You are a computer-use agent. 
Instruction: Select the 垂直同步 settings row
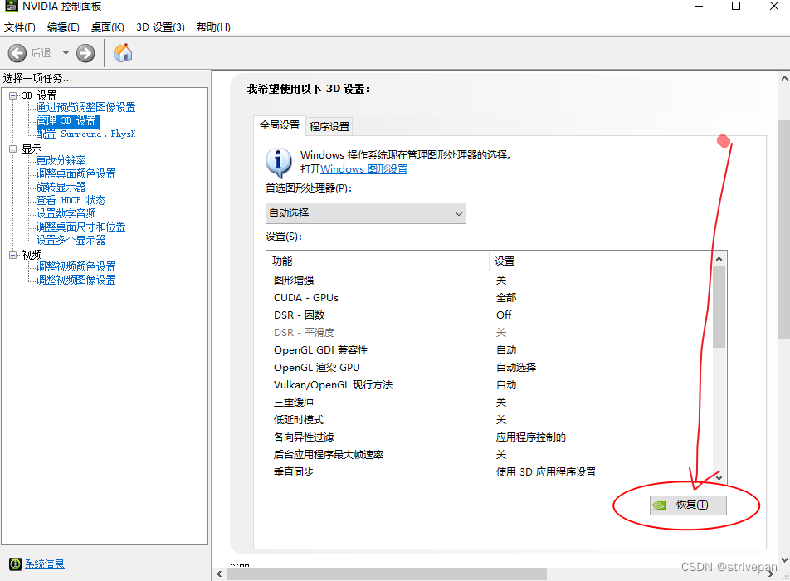tap(490, 472)
